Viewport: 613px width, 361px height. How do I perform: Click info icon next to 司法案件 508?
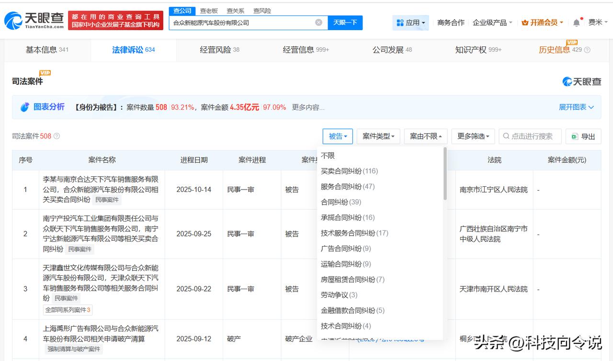[57, 136]
